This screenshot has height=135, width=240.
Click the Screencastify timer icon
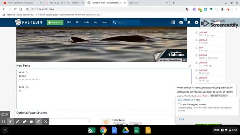pyautogui.click(x=39, y=121)
